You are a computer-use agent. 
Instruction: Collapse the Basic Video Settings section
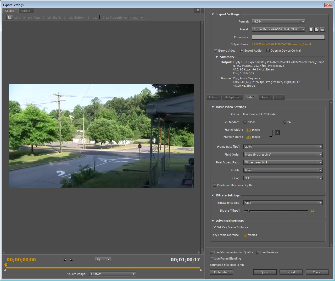[213, 107]
